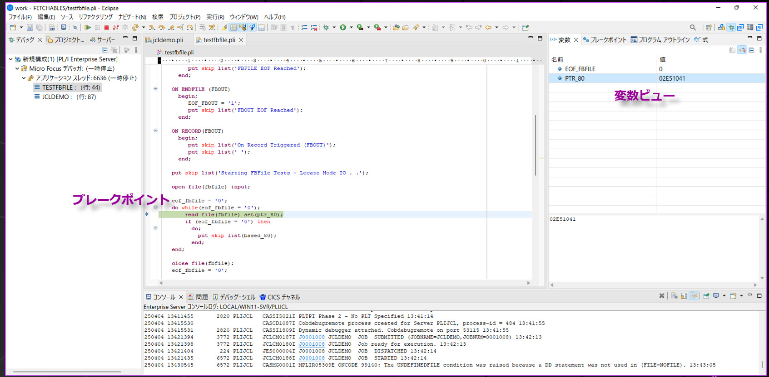Toggle Word Wrap in console toolbar
The image size is (769, 377).
pos(694,296)
